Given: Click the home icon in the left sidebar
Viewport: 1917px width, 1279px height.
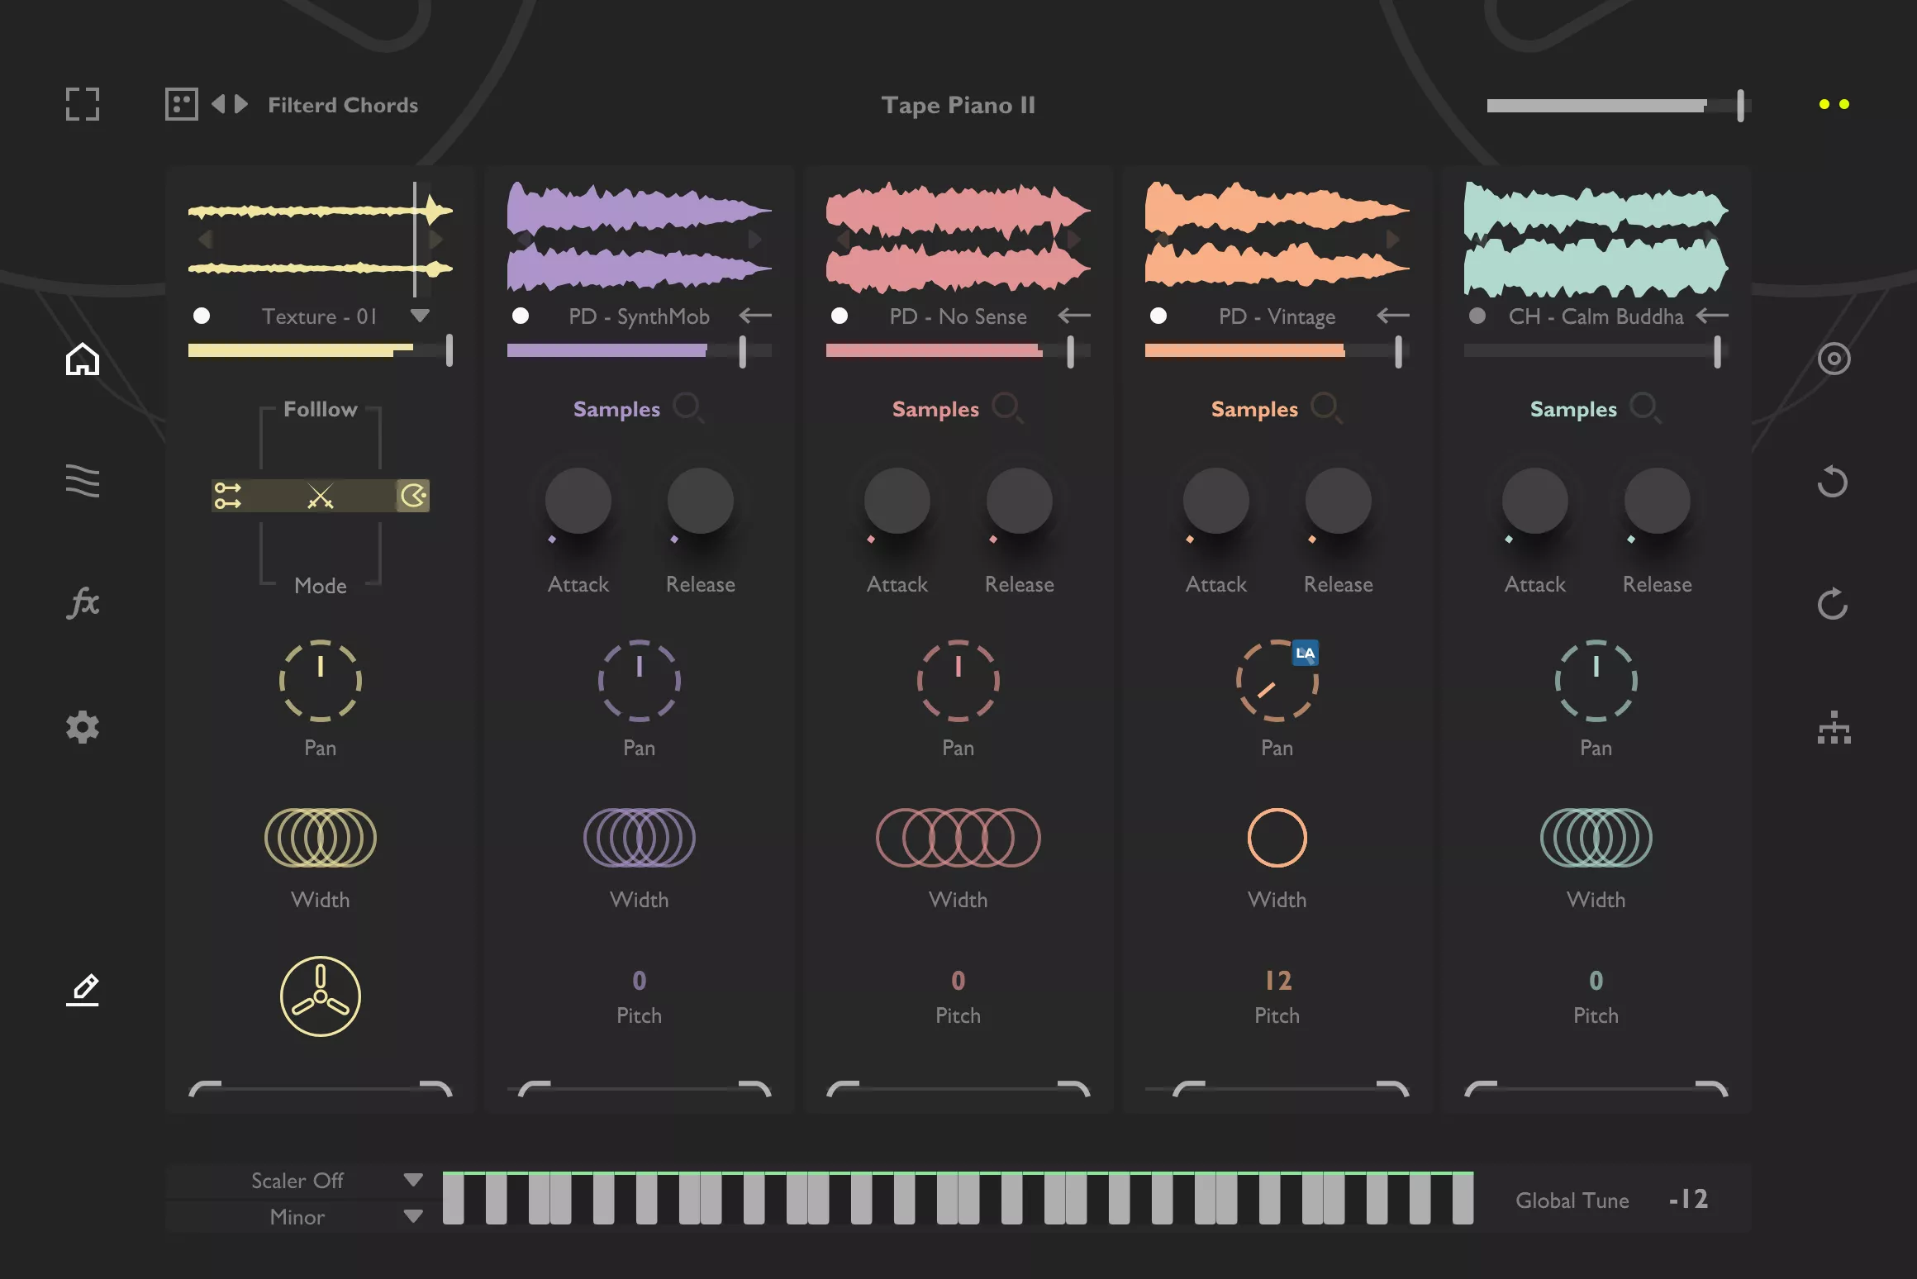Looking at the screenshot, I should pyautogui.click(x=83, y=359).
